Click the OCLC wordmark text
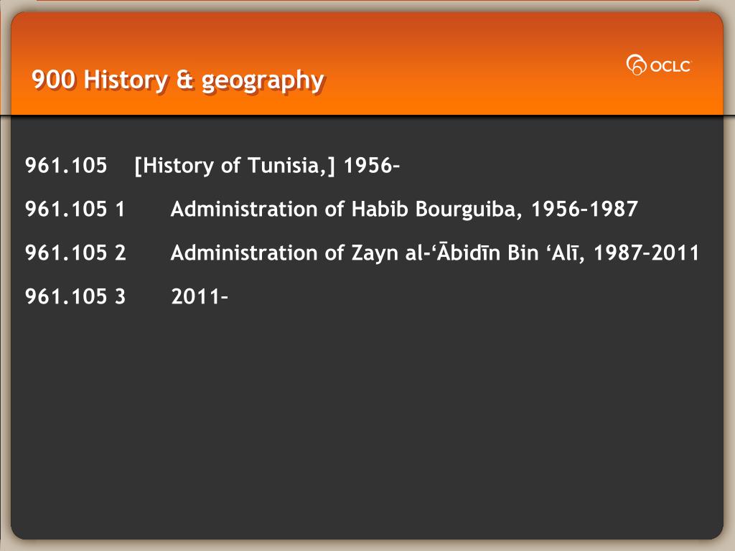This screenshot has width=735, height=551. pyautogui.click(x=671, y=66)
